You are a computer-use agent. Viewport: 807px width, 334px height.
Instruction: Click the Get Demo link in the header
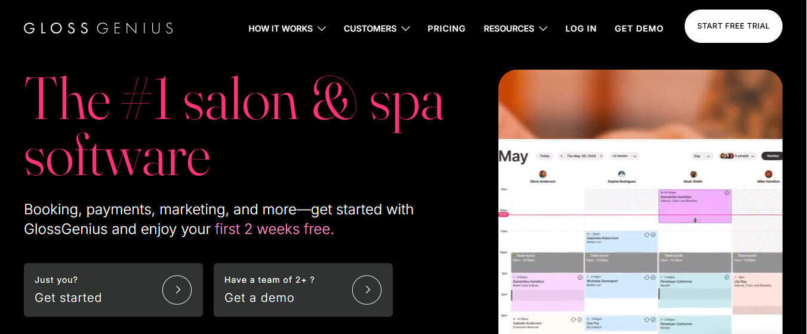pyautogui.click(x=639, y=29)
